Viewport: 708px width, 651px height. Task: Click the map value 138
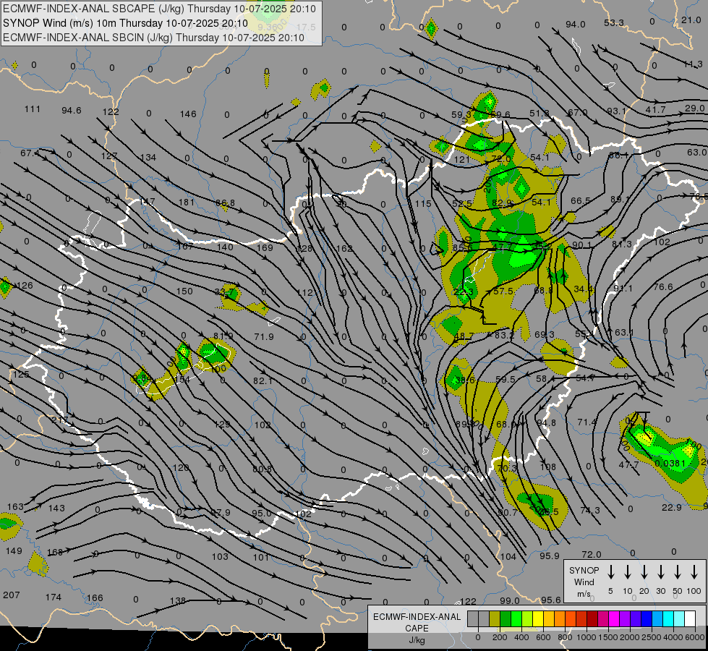click(177, 600)
